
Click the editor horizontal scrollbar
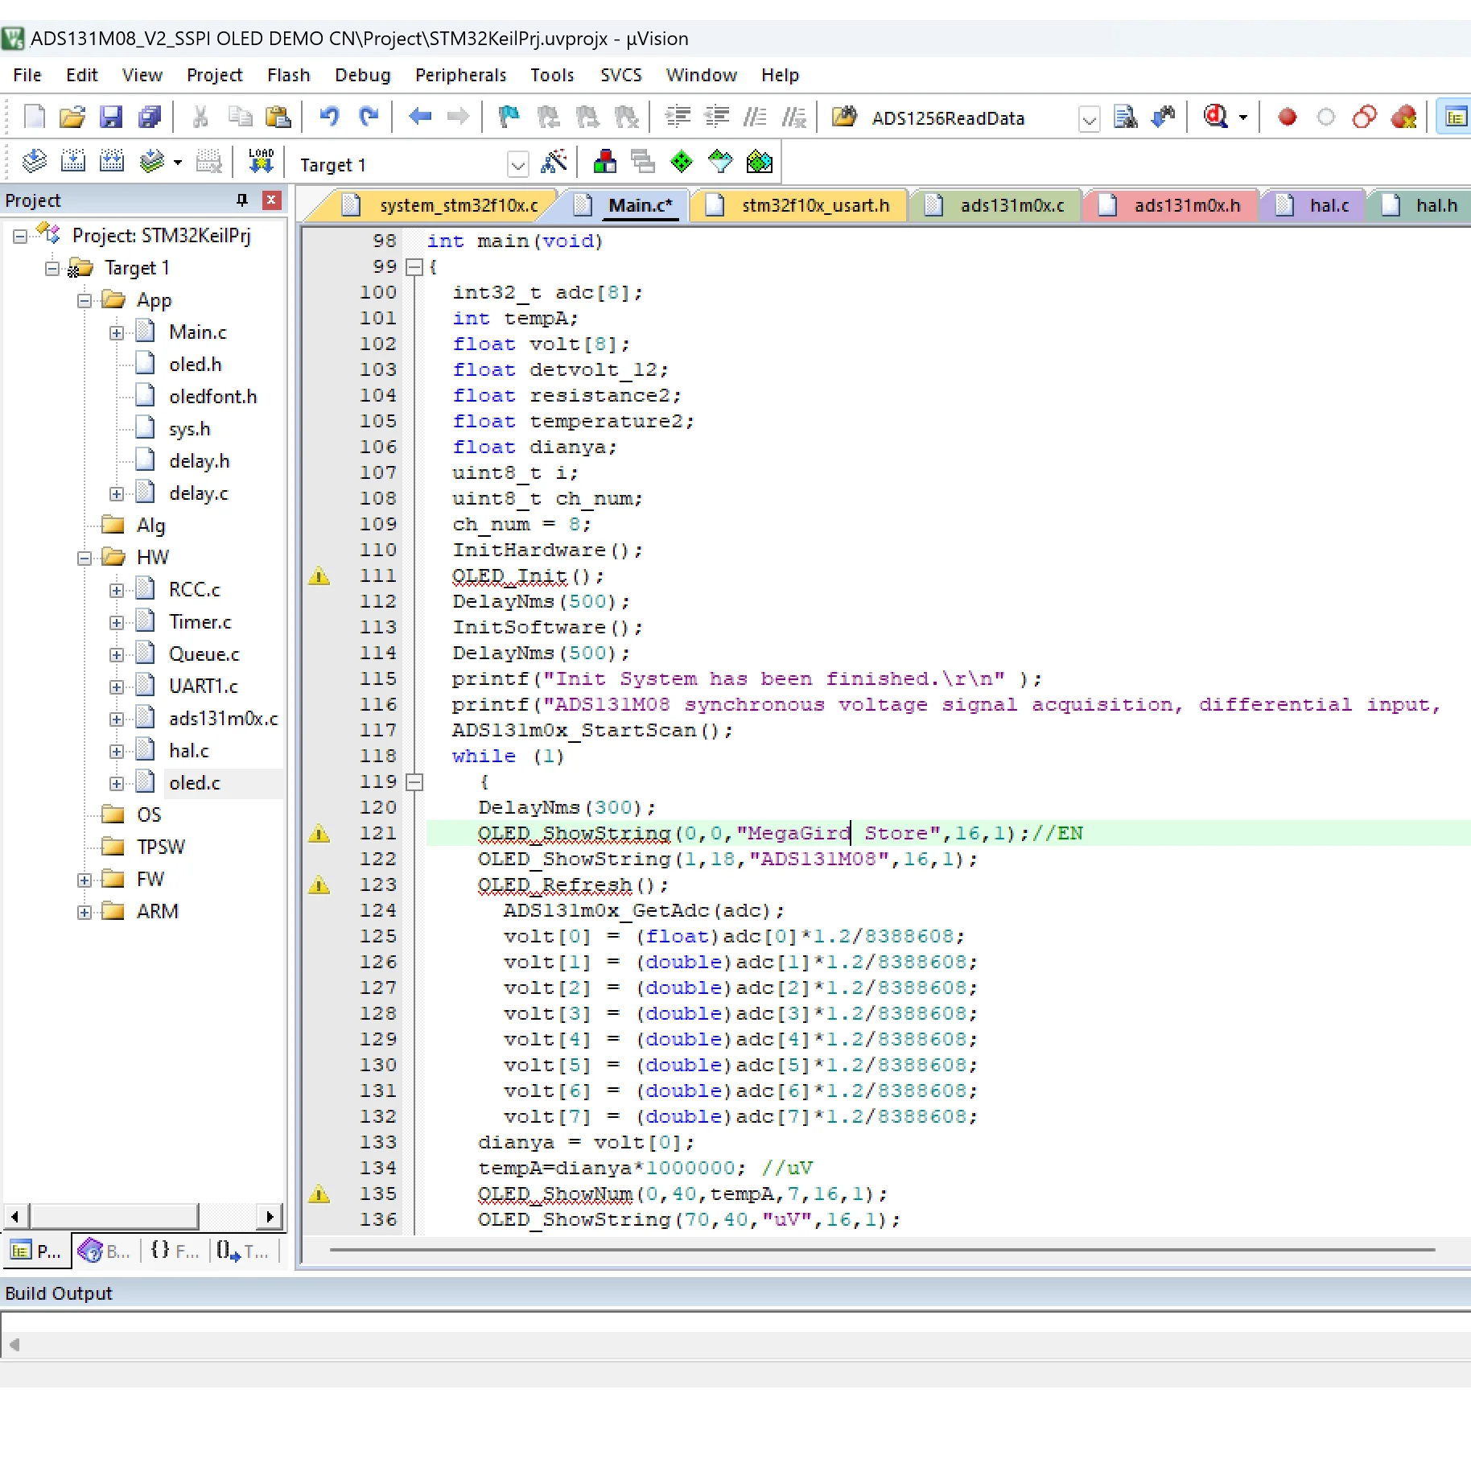pyautogui.click(x=882, y=1250)
